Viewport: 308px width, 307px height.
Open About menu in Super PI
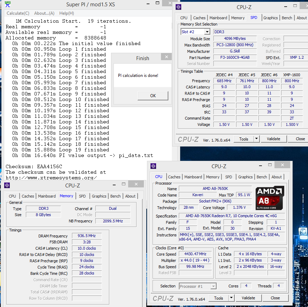pyautogui.click(x=44, y=13)
